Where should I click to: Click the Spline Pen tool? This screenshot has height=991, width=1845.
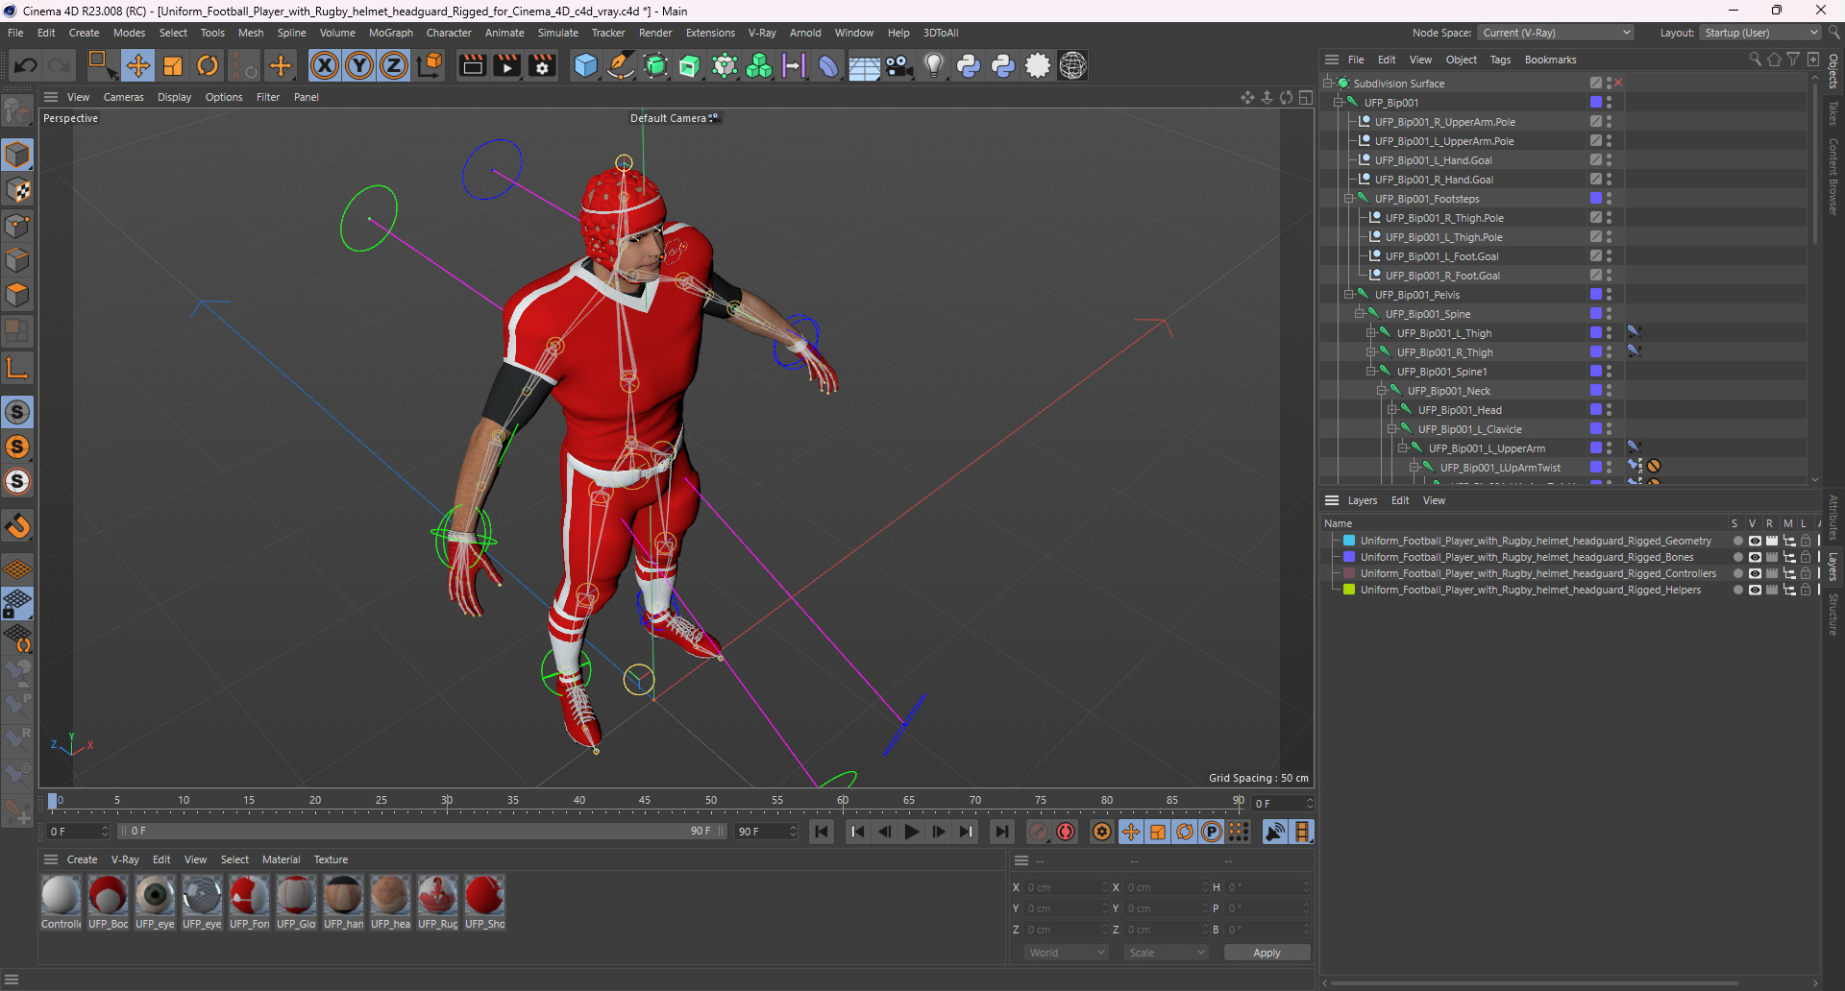click(x=621, y=65)
